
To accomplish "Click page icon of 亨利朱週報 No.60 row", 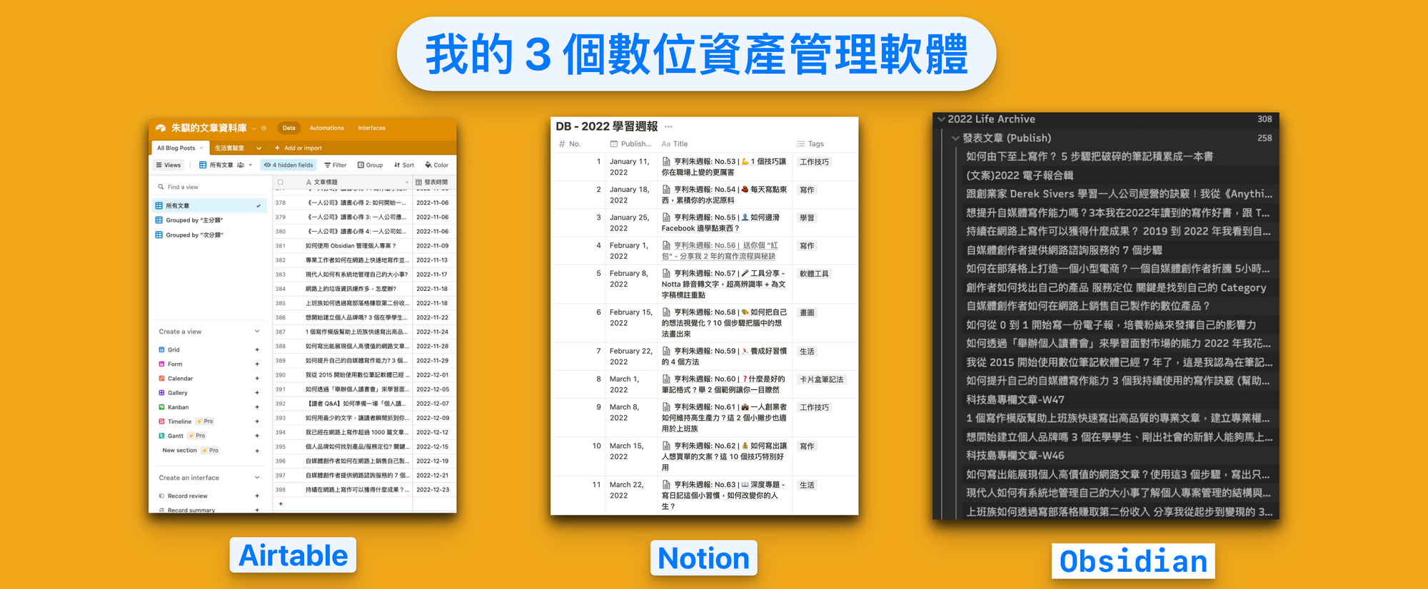I will (x=666, y=379).
